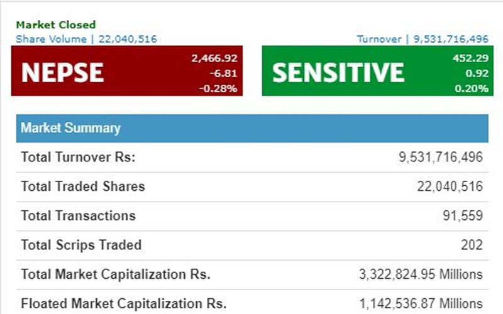Viewport: 503px width, 314px height.
Task: Click the SENSITIVE percent change 0.20%
Action: click(470, 89)
